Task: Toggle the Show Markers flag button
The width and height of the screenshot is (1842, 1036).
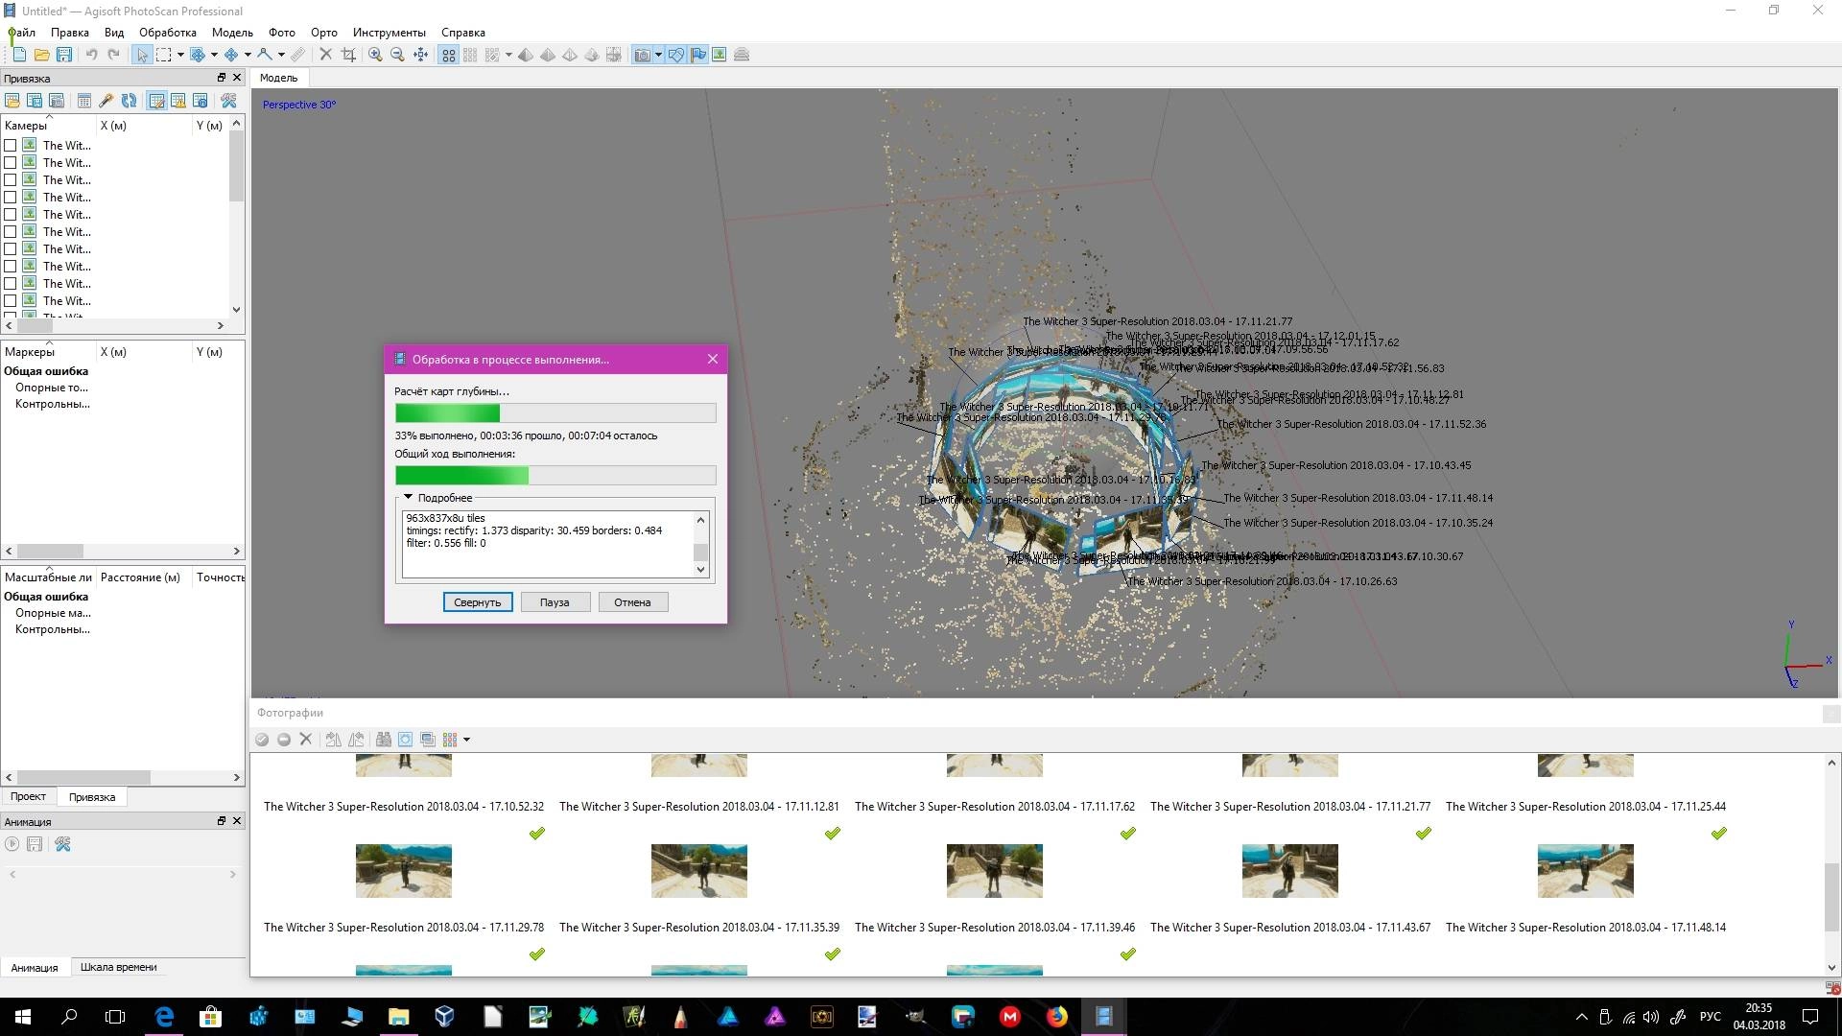Action: click(x=698, y=55)
